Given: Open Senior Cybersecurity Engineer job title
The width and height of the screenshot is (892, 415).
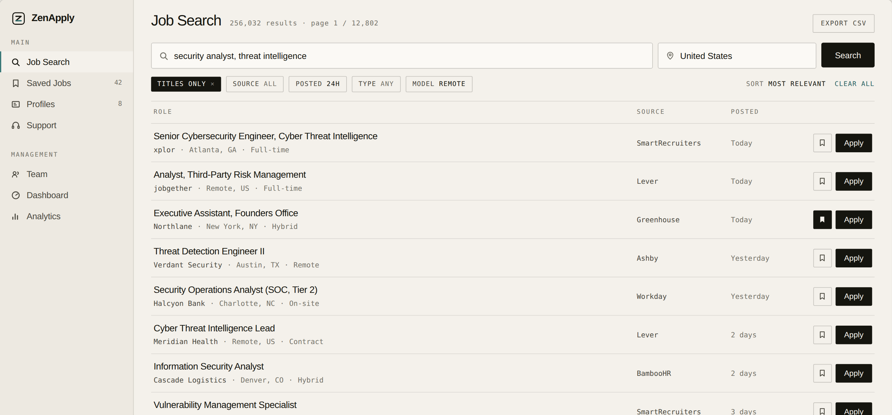Looking at the screenshot, I should (x=265, y=136).
